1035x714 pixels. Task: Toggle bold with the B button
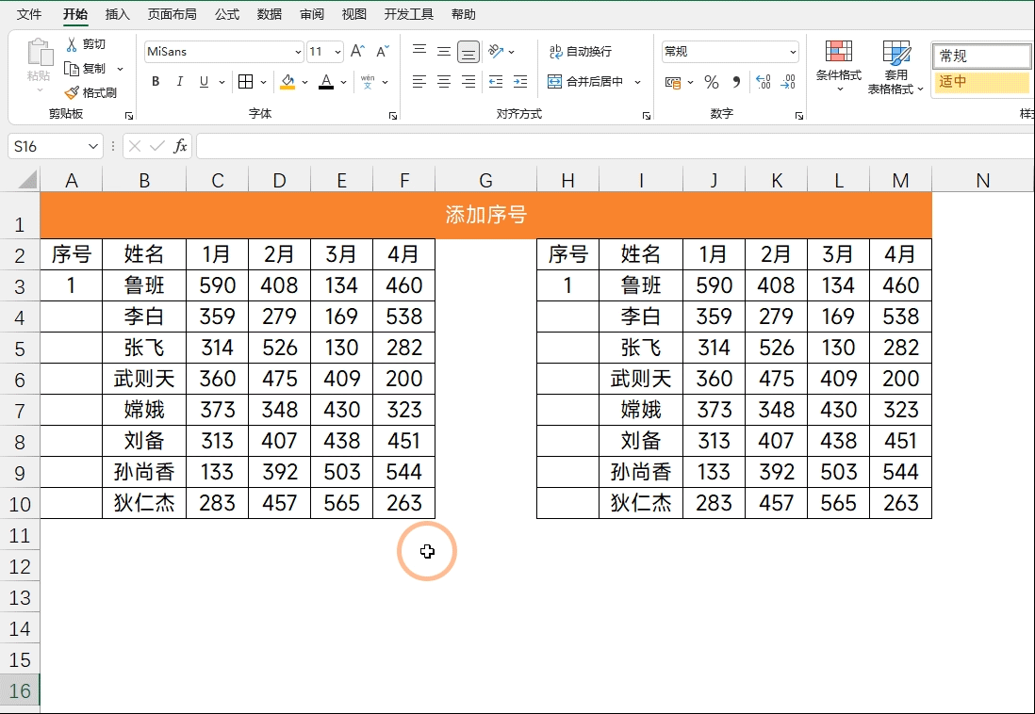tap(155, 82)
